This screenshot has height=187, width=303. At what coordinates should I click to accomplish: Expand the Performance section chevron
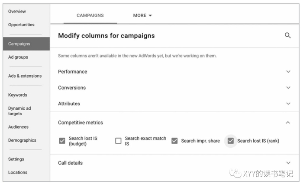[288, 72]
